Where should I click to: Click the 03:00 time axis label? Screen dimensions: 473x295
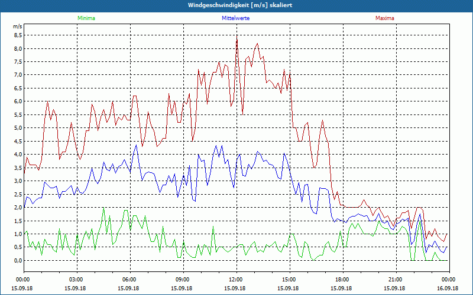[75, 280]
